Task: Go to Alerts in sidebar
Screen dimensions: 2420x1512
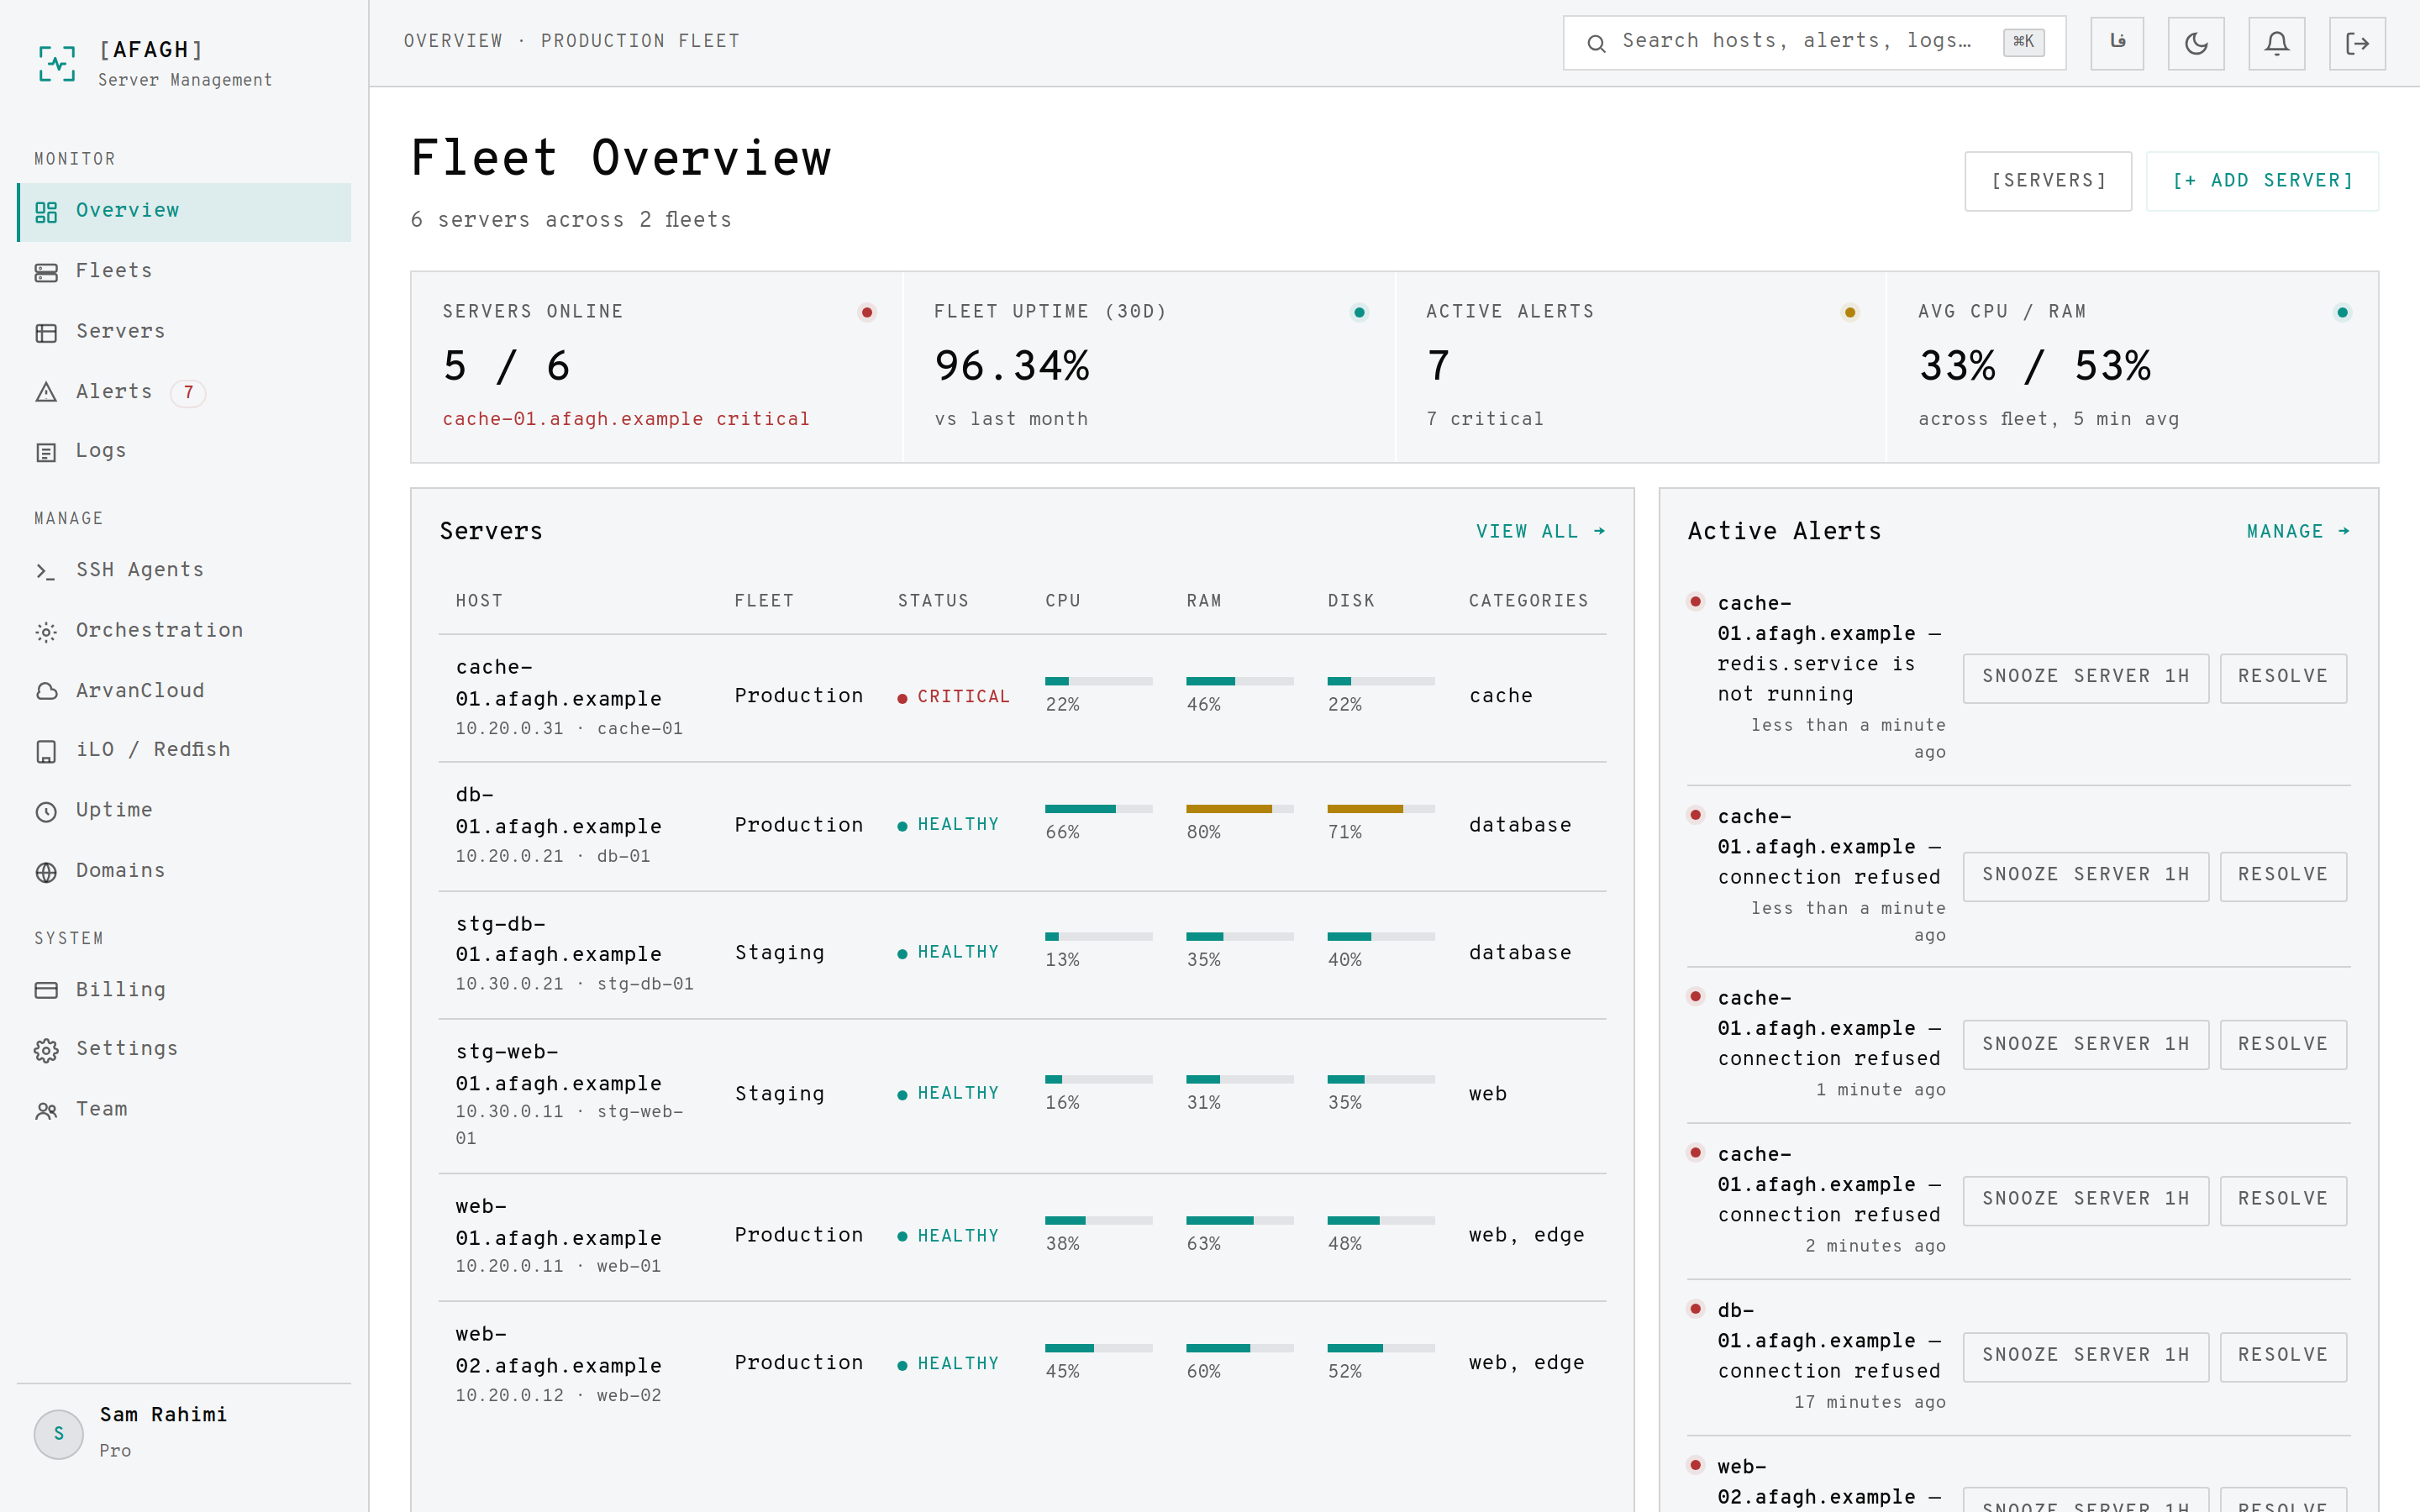Action: coord(184,392)
